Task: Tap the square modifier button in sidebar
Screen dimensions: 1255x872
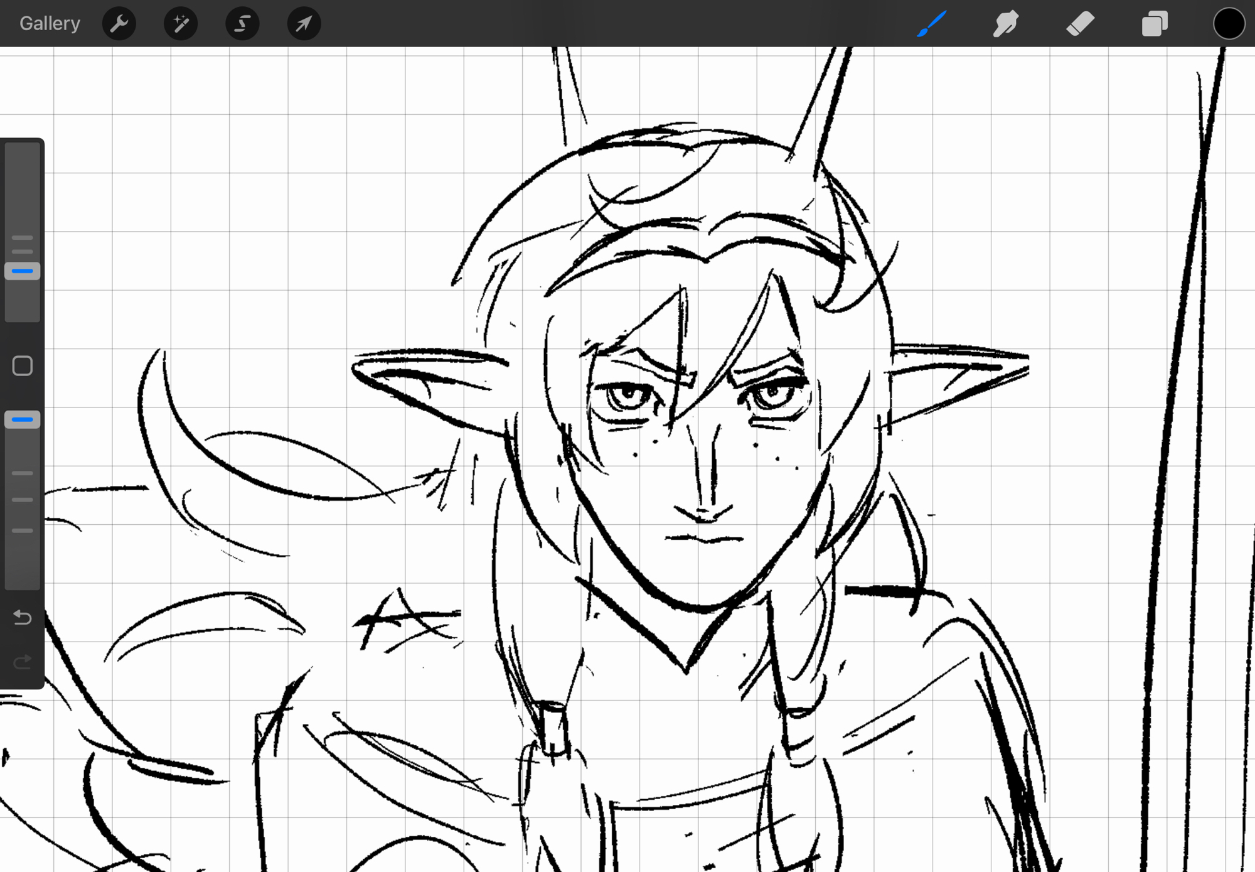Action: [23, 365]
